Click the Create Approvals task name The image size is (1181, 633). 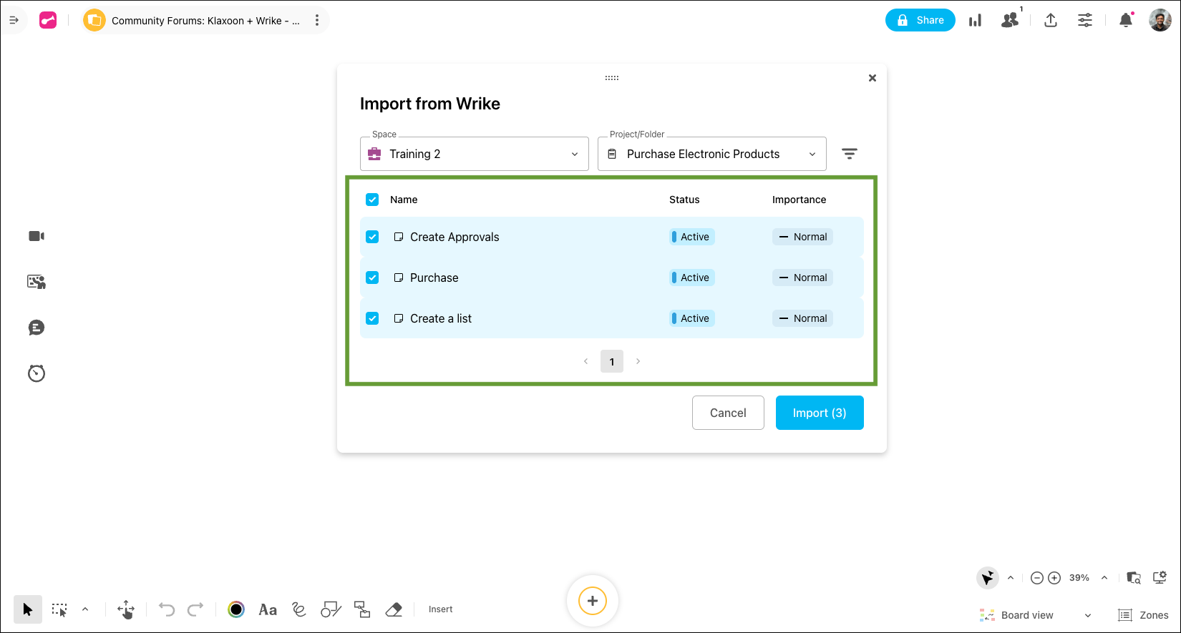(455, 237)
